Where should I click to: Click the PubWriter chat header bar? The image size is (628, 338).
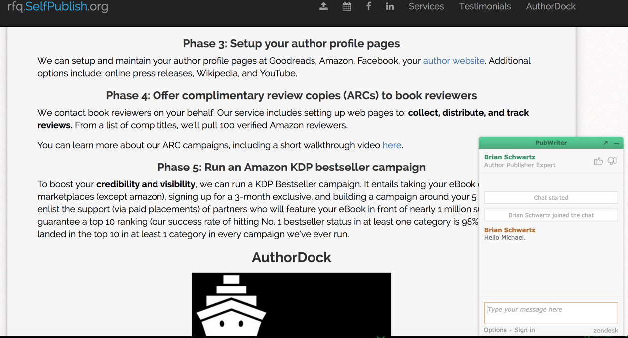[x=551, y=143]
